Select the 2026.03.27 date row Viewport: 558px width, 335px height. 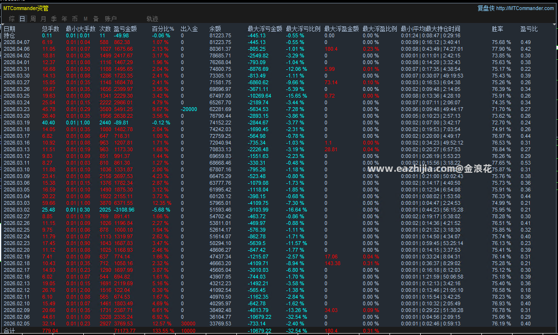click(17, 82)
